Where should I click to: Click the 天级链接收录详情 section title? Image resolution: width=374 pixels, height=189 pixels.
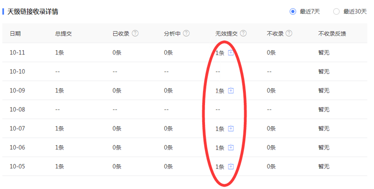point(33,11)
